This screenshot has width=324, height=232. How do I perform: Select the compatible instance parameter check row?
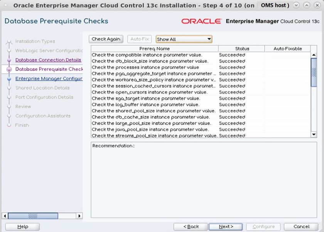[x=201, y=55]
